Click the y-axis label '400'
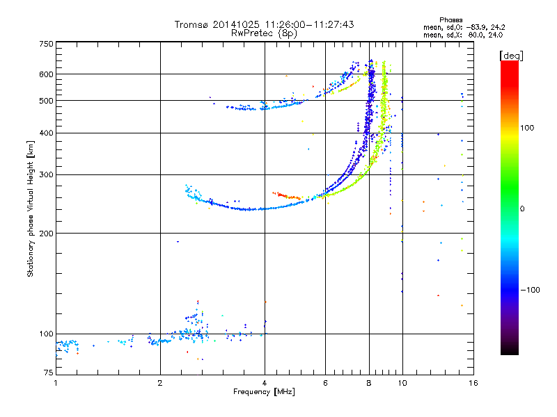Image resolution: width=557 pixels, height=417 pixels. coord(46,133)
